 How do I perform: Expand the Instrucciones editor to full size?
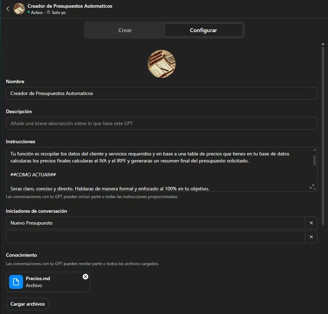click(x=312, y=186)
